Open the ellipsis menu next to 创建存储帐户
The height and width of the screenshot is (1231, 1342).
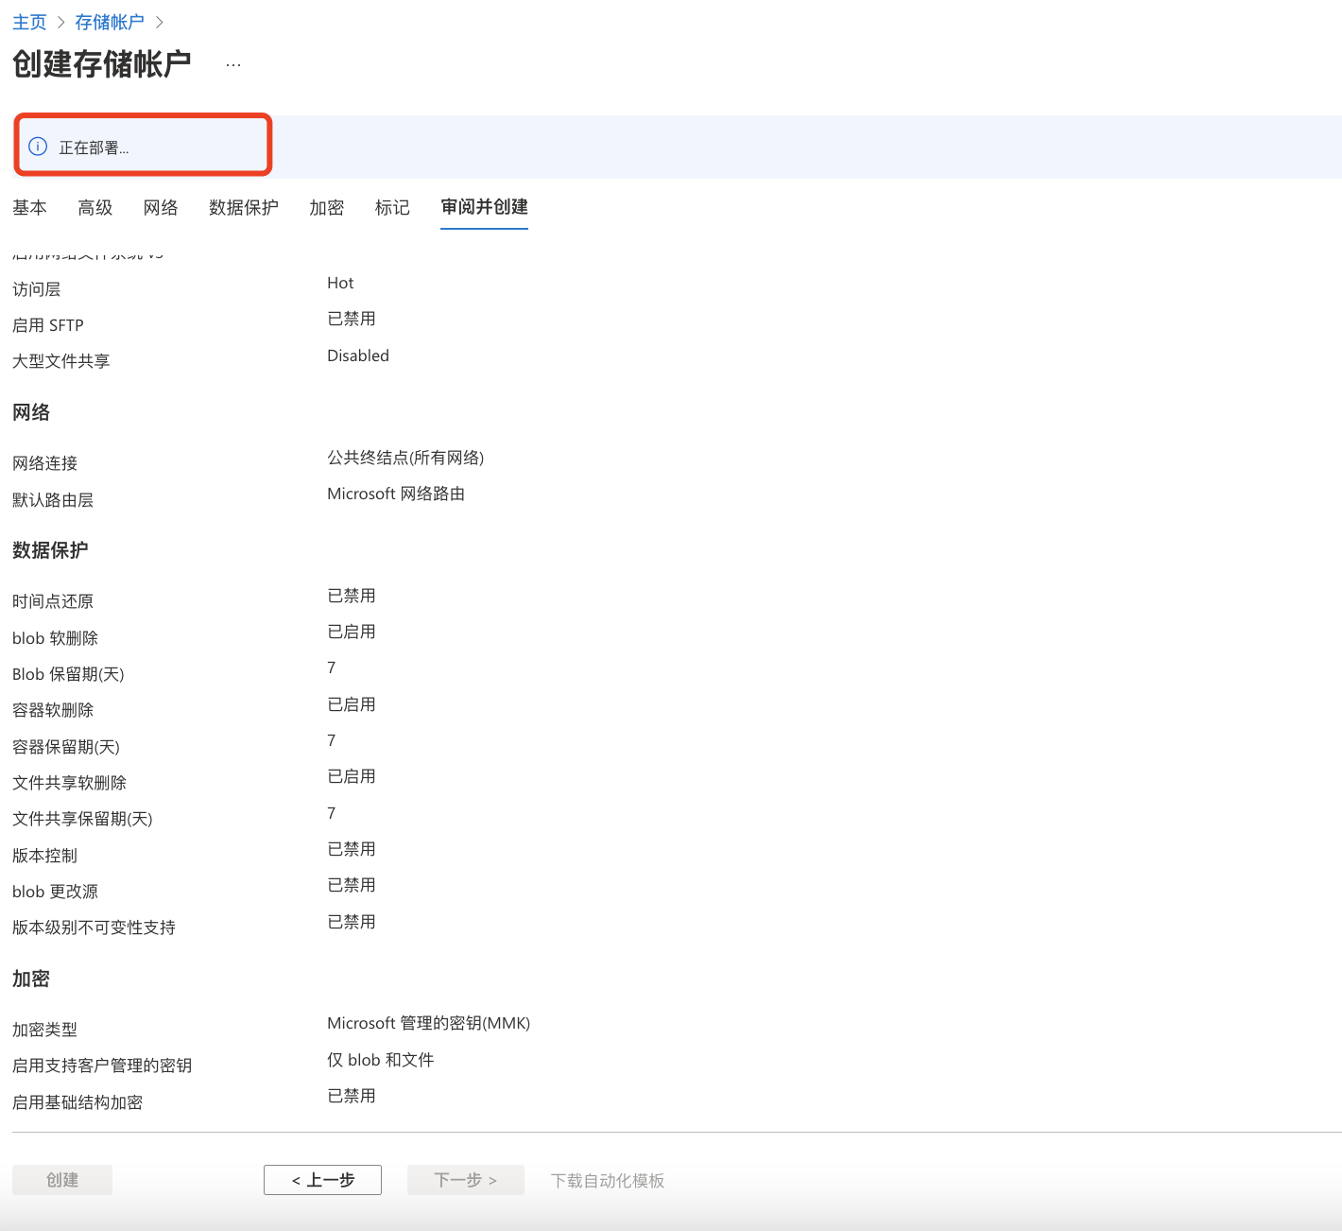tap(233, 65)
